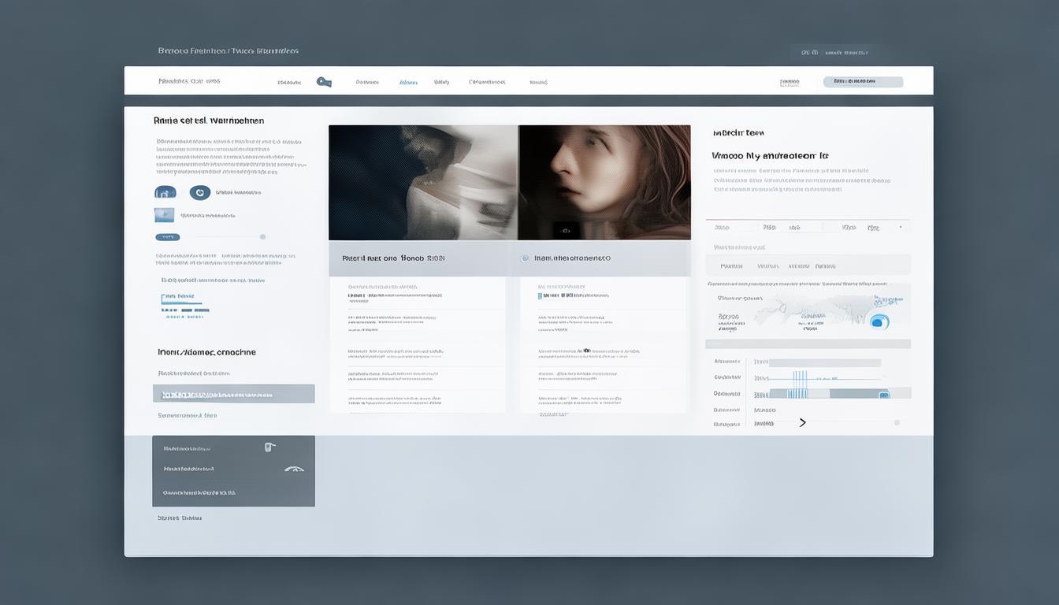Select the highlighted gray item in left sidebar

(x=233, y=394)
